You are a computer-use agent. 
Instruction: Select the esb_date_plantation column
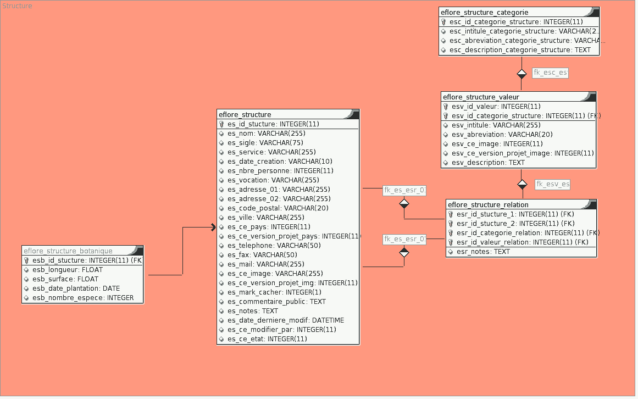coord(76,289)
